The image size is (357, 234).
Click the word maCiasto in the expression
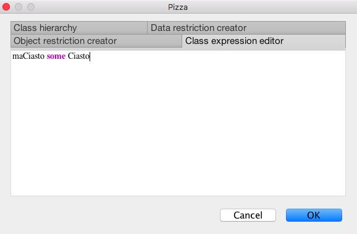pyautogui.click(x=28, y=56)
